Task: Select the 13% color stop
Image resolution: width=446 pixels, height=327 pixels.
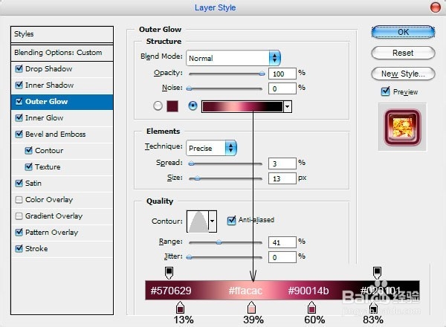Action: click(180, 308)
